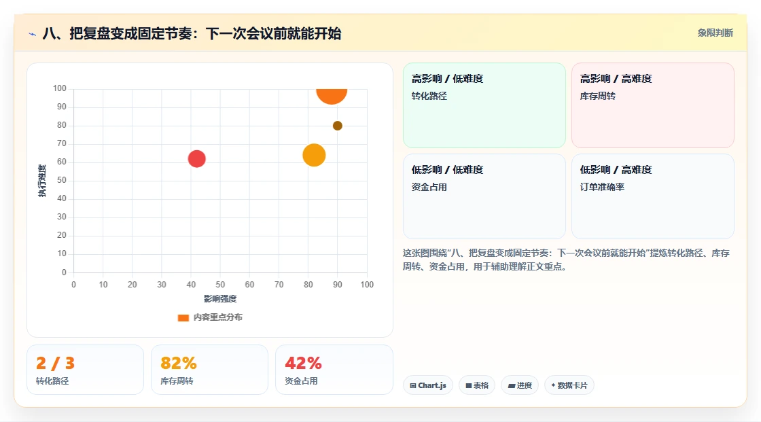Open the 低影响 / 低难度 quadrant card

484,196
